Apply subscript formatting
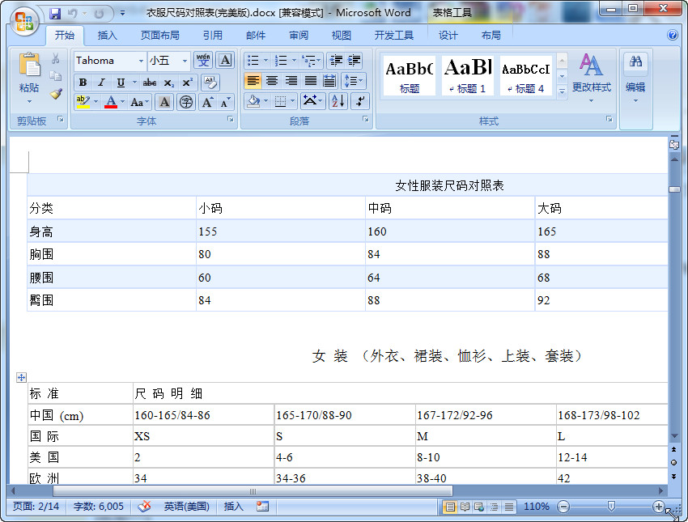The height and width of the screenshot is (522, 688). pos(169,83)
